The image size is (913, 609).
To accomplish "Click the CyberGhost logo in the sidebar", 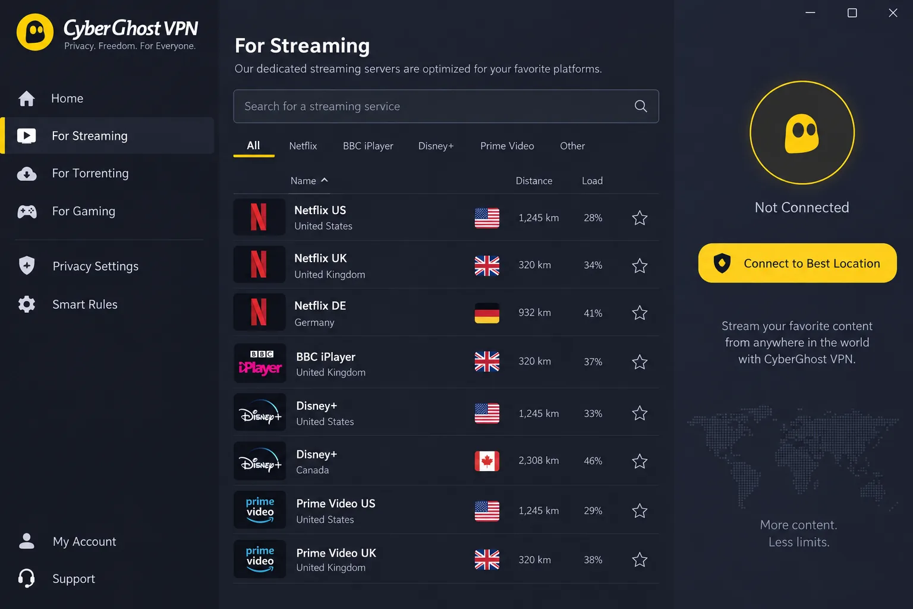I will pyautogui.click(x=35, y=32).
